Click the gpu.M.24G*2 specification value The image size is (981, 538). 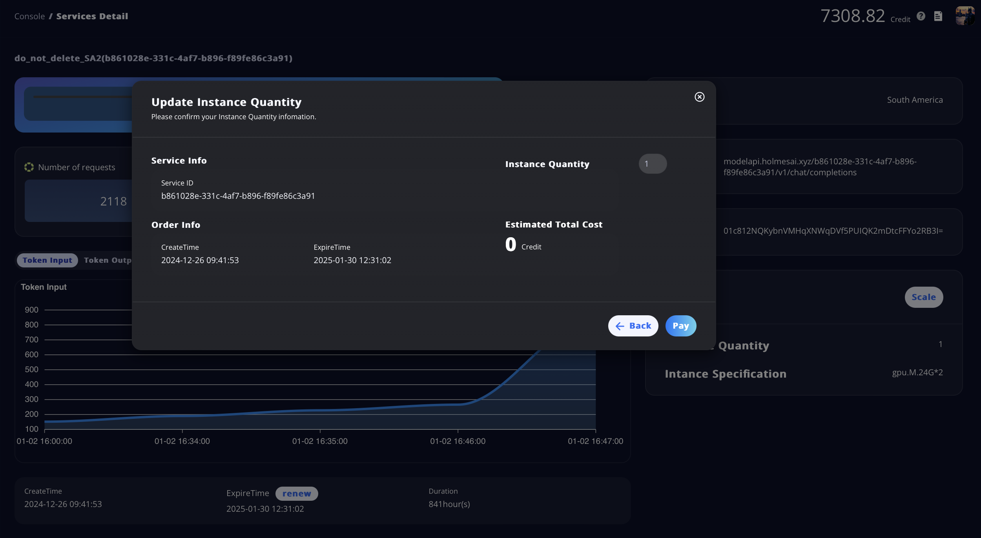917,373
